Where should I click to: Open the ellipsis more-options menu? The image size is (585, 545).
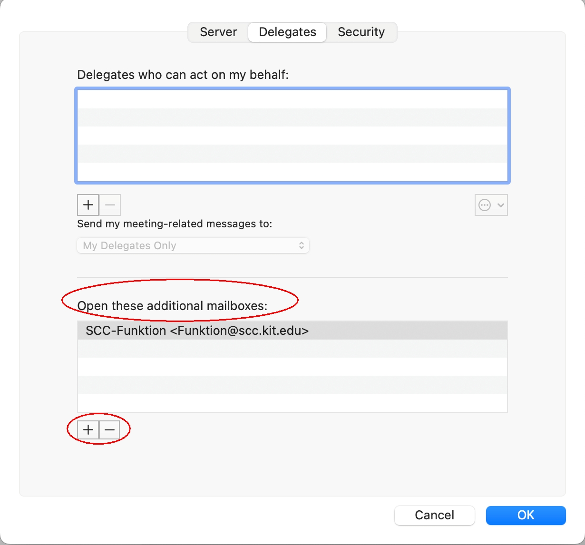485,205
